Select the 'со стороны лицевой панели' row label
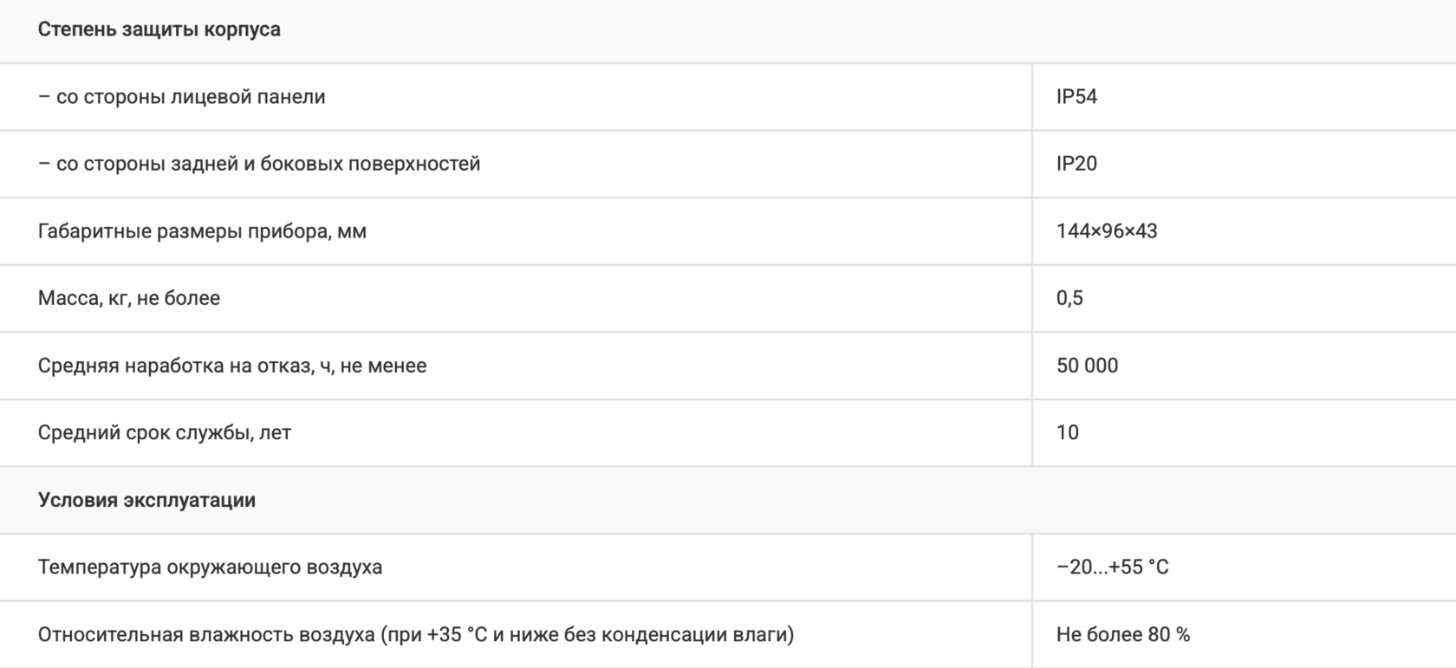The image size is (1456, 668). click(x=182, y=97)
